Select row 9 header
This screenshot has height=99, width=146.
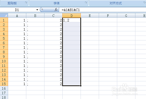[x=4, y=56]
